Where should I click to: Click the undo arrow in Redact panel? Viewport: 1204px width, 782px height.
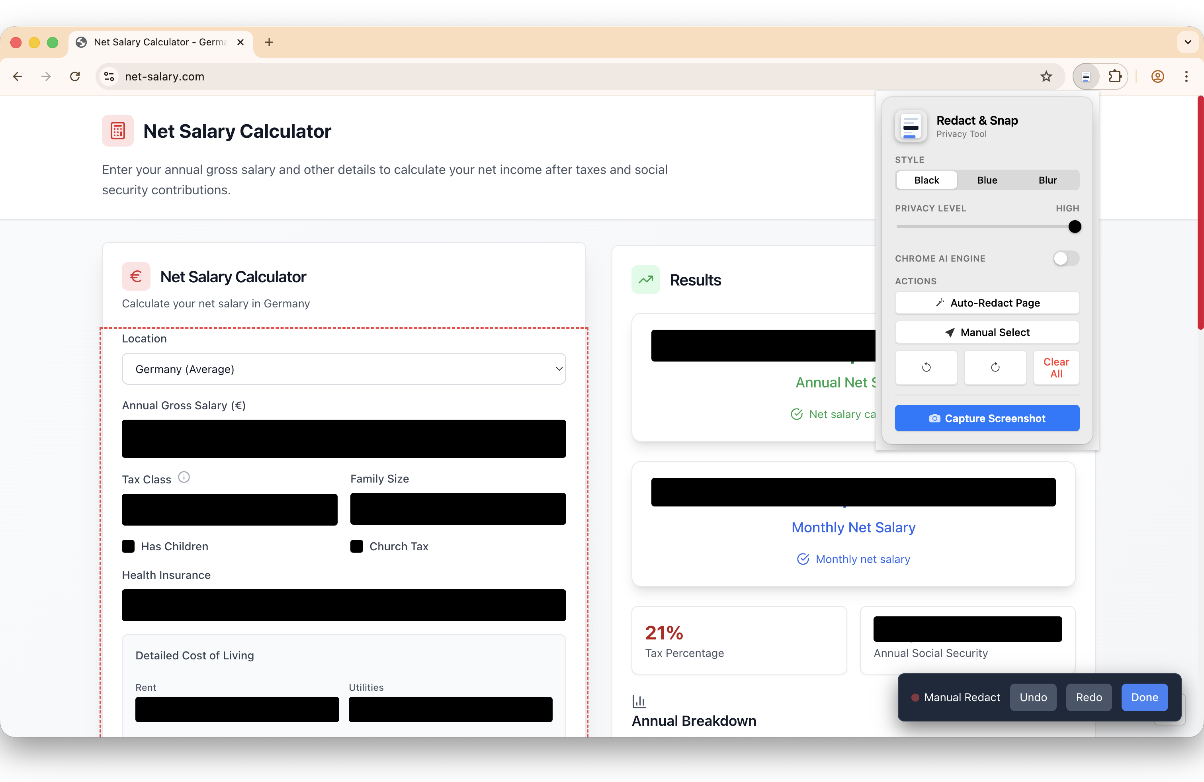point(926,367)
